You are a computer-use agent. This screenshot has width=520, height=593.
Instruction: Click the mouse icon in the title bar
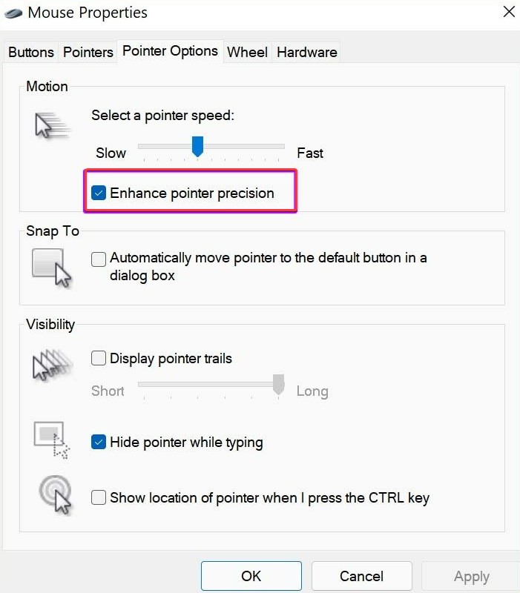pyautogui.click(x=13, y=13)
